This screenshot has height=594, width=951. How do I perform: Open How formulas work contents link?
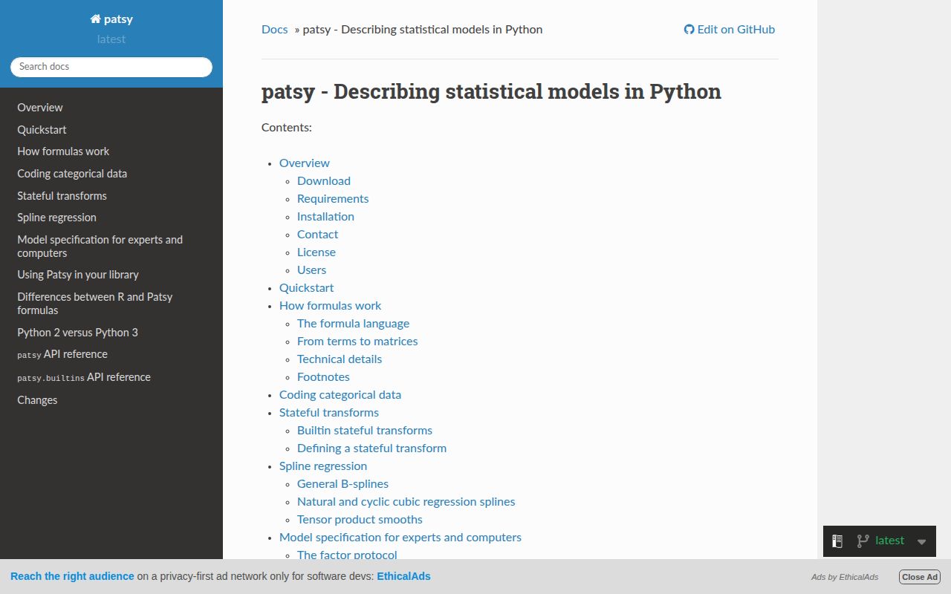(330, 306)
